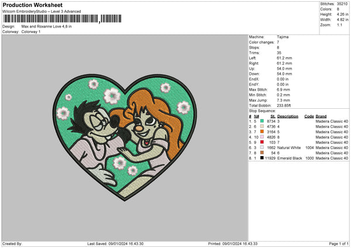Viewport: 351px width, 248px height.
Task: Click the brown color swatch in row 7
Action: tap(262, 153)
